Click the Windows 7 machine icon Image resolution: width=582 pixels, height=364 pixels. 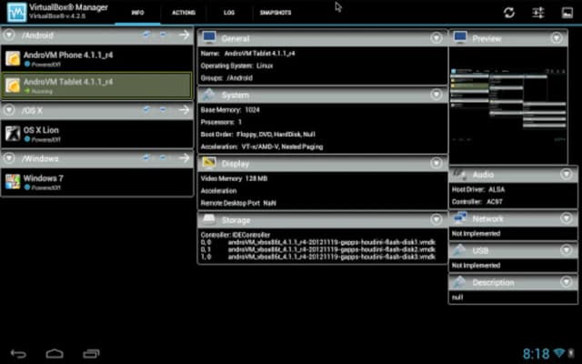tap(13, 182)
